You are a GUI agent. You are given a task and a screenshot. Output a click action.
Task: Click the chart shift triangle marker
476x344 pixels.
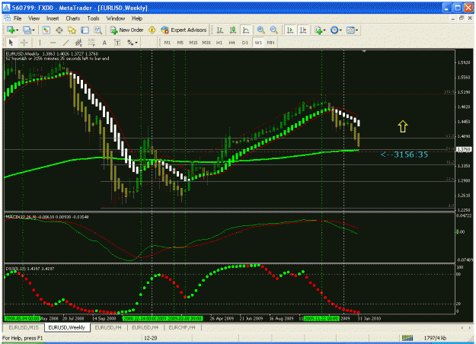(x=364, y=51)
